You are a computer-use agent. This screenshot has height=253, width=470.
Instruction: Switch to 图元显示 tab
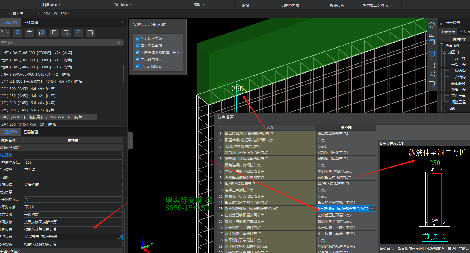[448, 32]
